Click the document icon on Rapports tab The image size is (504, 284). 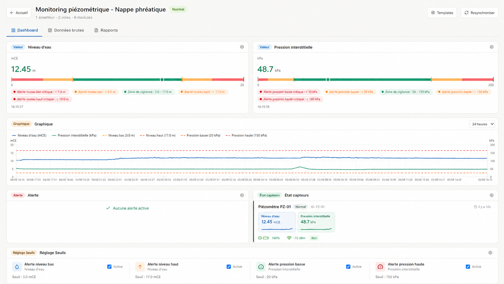(96, 30)
